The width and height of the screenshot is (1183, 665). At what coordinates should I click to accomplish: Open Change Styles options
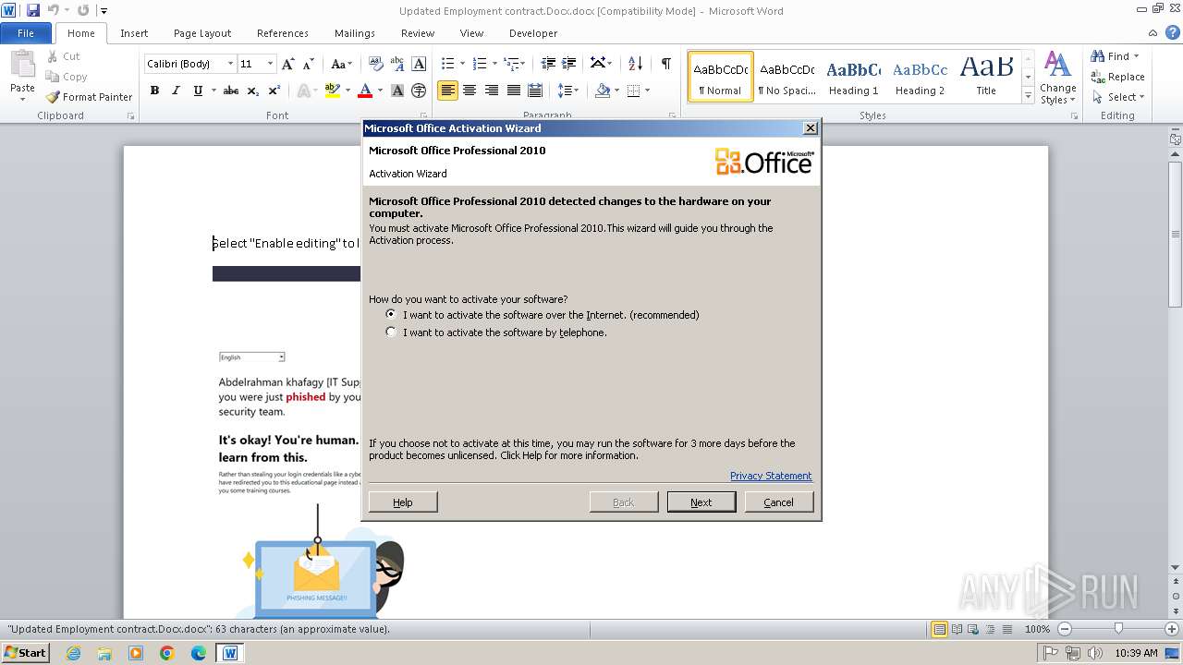coord(1057,79)
